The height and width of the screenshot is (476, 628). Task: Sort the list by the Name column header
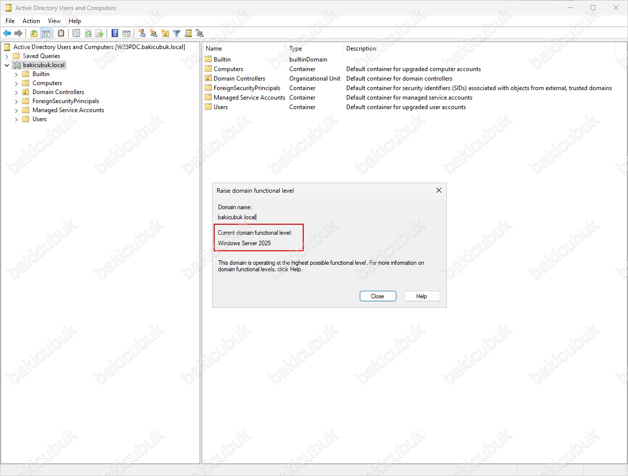pyautogui.click(x=245, y=49)
